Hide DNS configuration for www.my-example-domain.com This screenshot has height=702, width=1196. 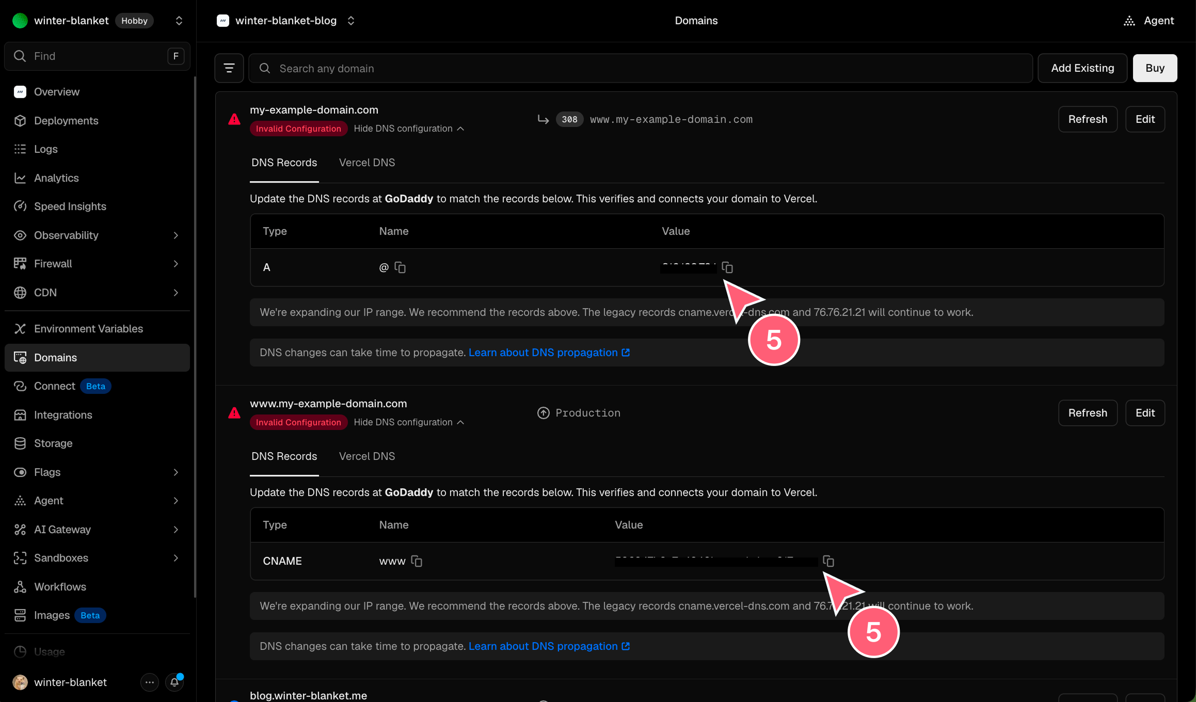(x=409, y=422)
